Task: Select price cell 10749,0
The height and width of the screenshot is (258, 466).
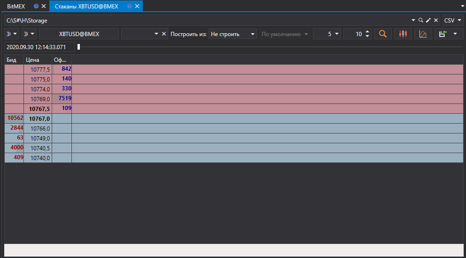Action: [38, 138]
